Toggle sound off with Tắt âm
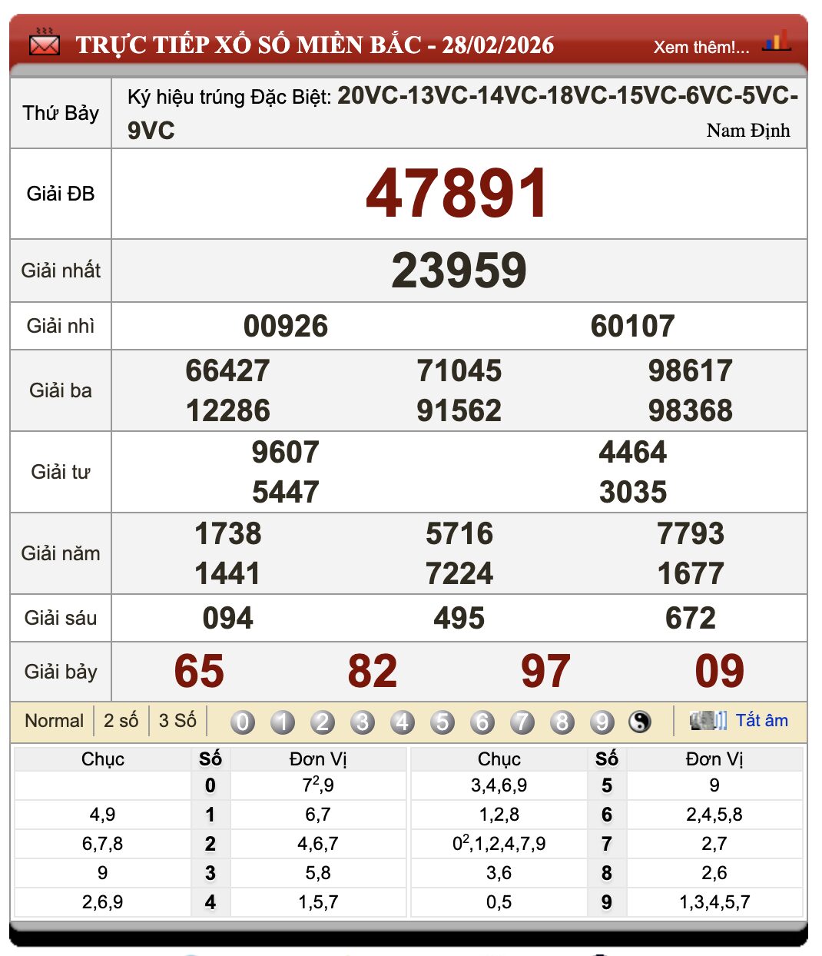The image size is (822, 956). coord(761,720)
